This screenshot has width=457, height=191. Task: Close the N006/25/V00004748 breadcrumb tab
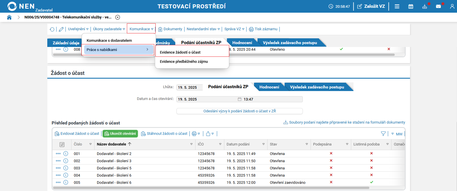118,17
